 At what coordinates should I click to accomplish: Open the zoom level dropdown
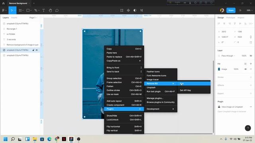click(249, 10)
